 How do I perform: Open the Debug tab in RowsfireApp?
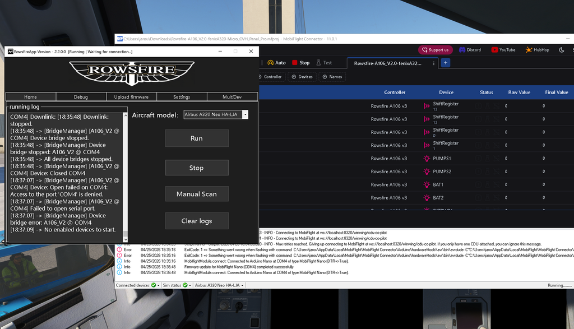coord(81,97)
